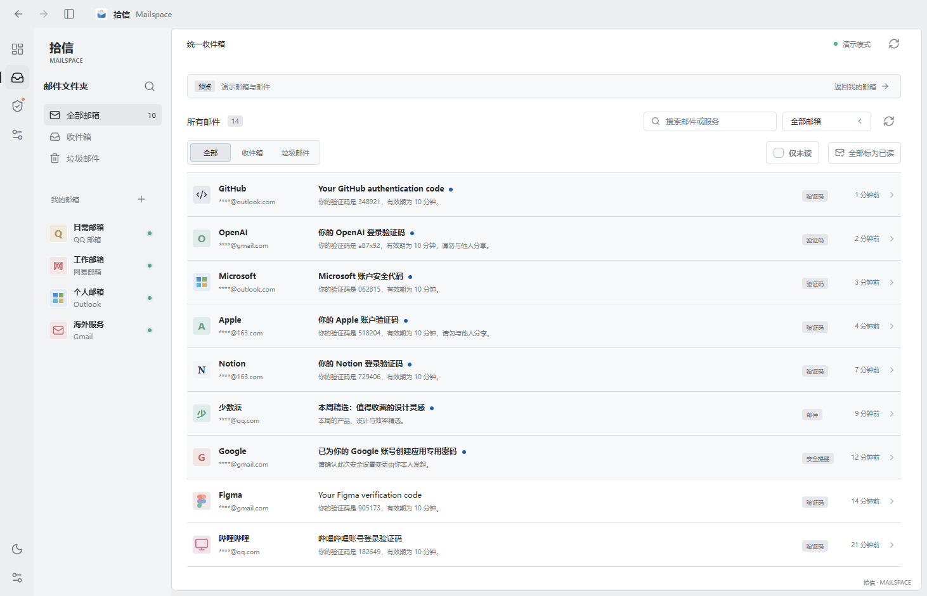Click the 安全提醒 tag on Google row
The image size is (927, 596).
(818, 458)
